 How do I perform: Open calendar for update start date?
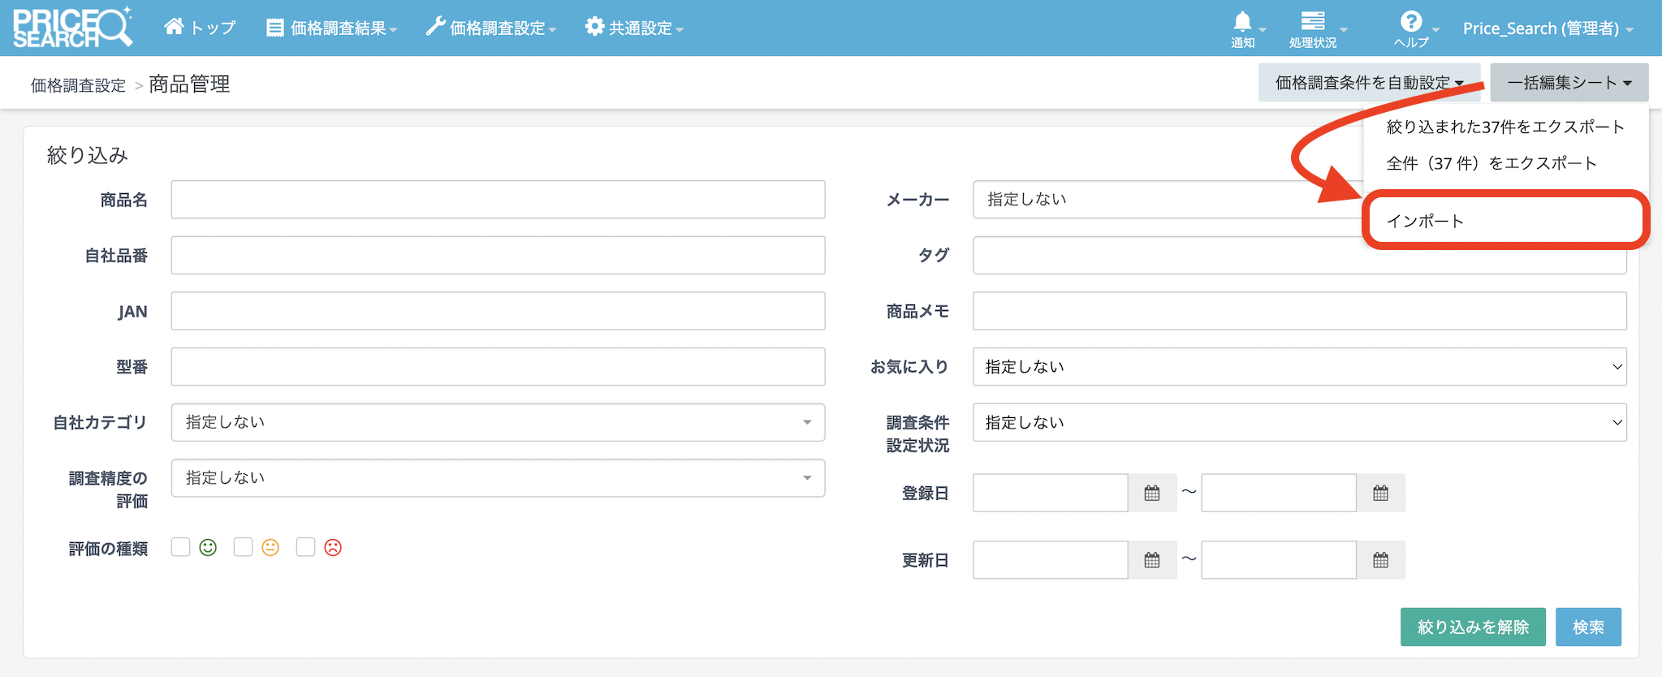pos(1151,560)
